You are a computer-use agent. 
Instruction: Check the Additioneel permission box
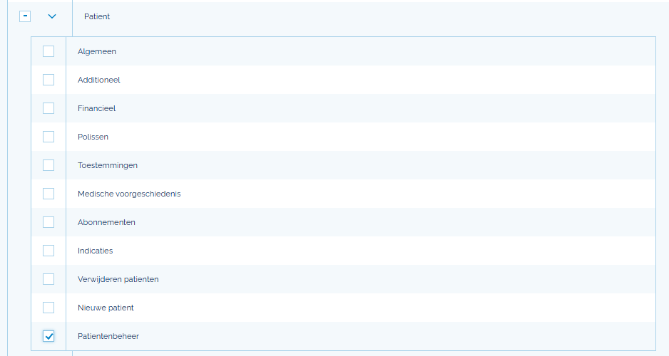click(48, 80)
